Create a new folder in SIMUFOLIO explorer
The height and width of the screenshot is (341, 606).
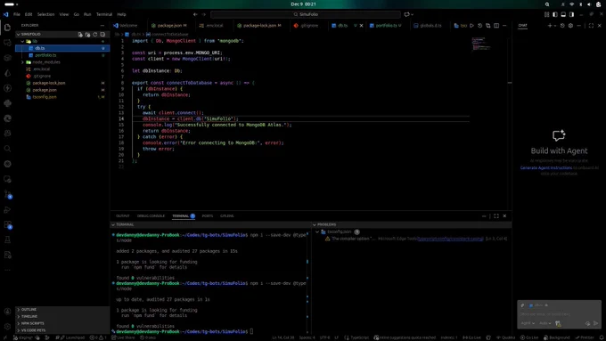[x=87, y=35]
